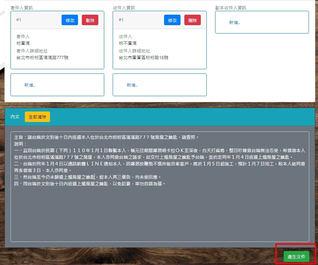This screenshot has height=265, width=318.
Task: Click 刪除 button in sender card #1
Action: coord(90,20)
